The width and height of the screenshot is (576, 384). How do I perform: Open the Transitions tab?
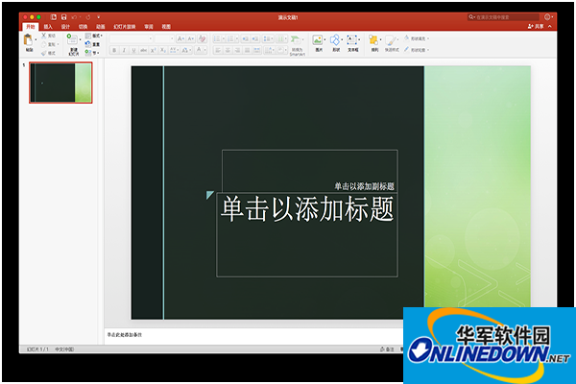(x=83, y=27)
